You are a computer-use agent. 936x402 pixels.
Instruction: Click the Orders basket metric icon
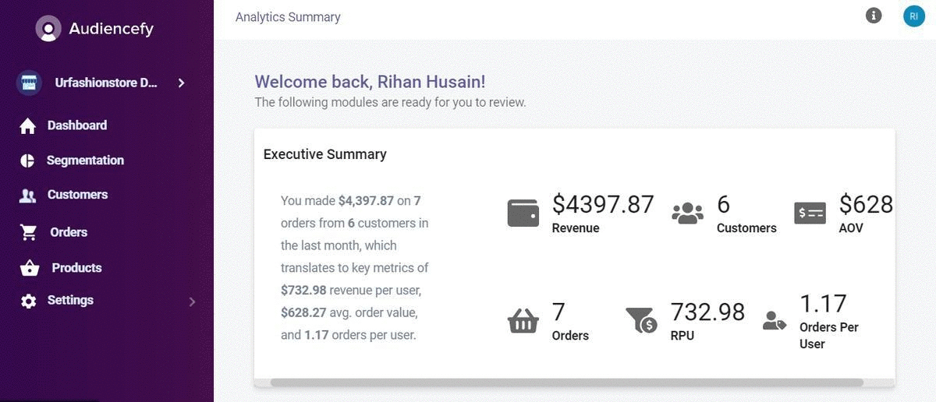(x=523, y=320)
